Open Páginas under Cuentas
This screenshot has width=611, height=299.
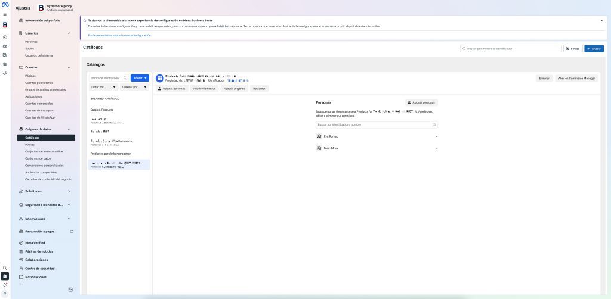coord(30,76)
